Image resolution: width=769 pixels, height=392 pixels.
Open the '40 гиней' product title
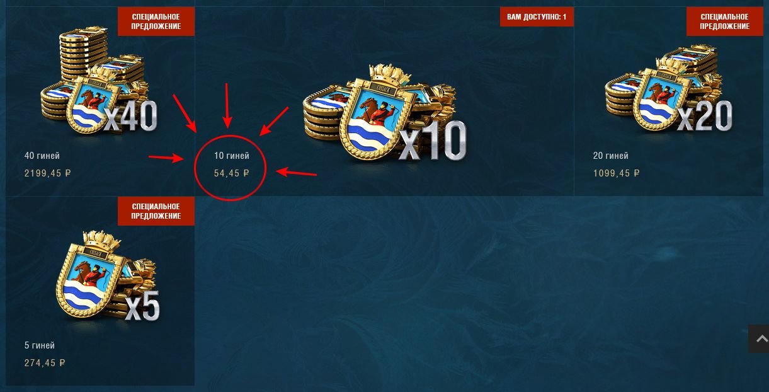pyautogui.click(x=42, y=156)
